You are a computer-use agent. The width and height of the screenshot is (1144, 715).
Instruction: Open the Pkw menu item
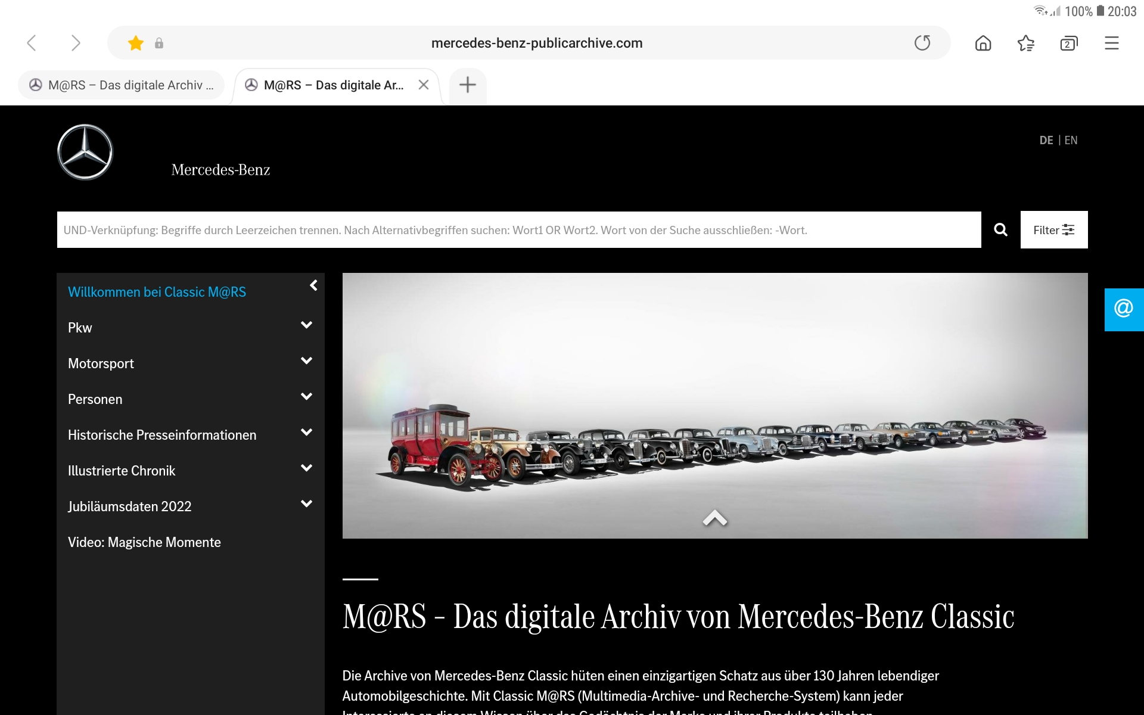[x=80, y=328]
